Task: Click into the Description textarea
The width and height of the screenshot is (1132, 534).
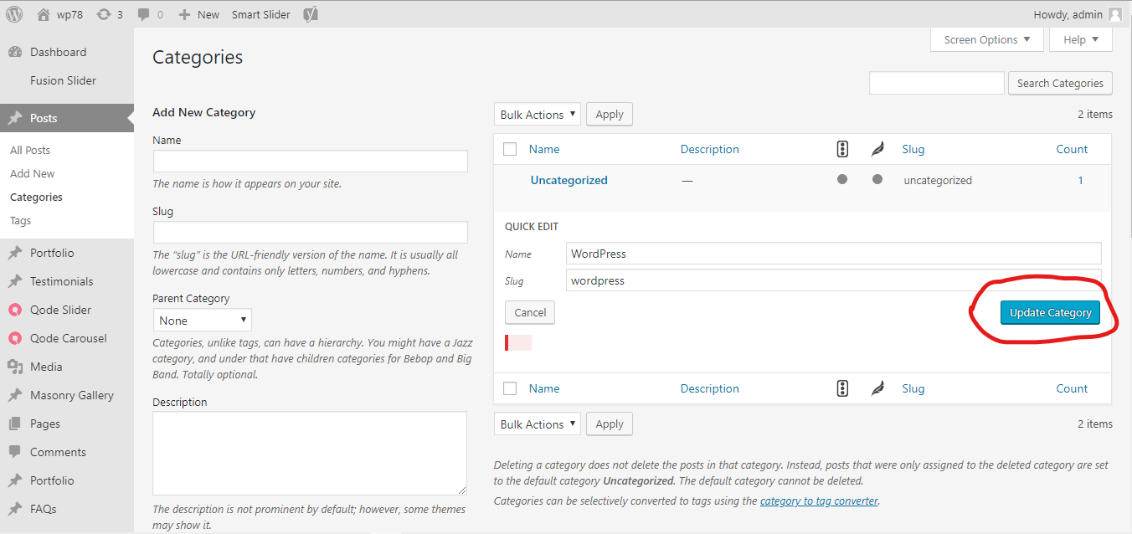Action: (310, 453)
